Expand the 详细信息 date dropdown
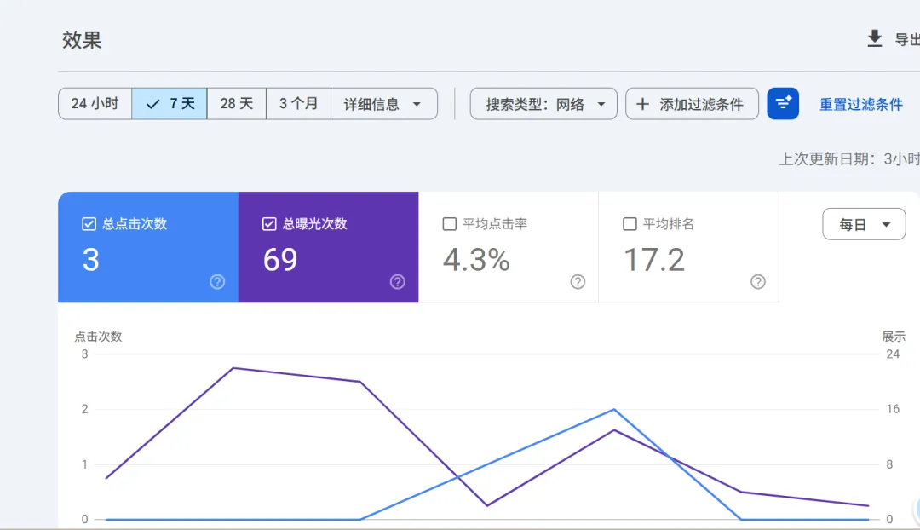Image resolution: width=920 pixels, height=530 pixels. [383, 104]
